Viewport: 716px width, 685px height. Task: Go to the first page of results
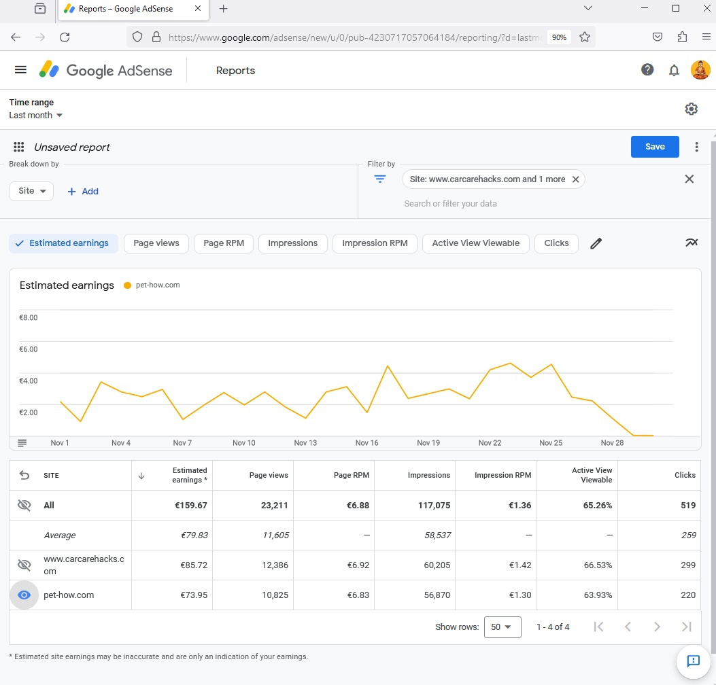pos(598,627)
